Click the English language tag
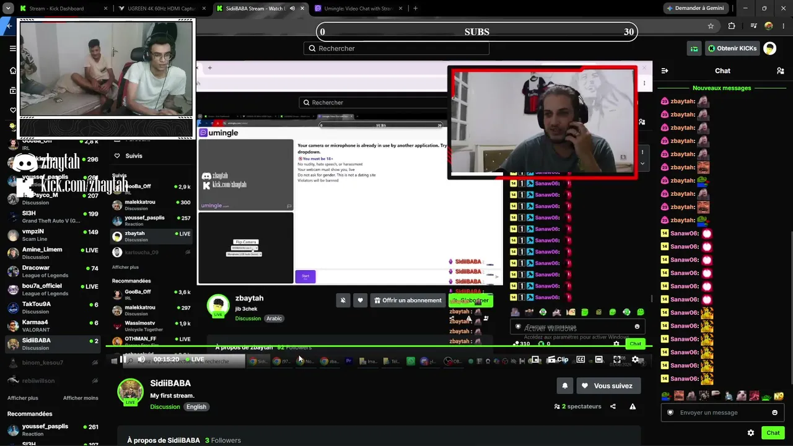Viewport: 793px width, 446px height. point(196,407)
